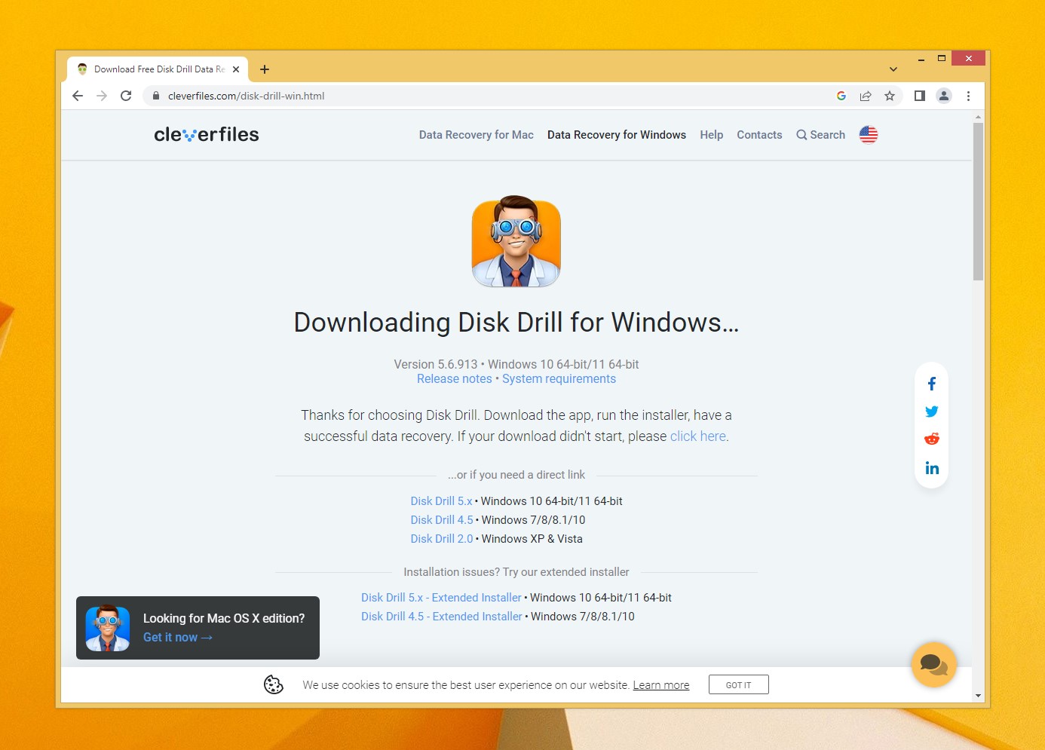Share this page via share icon

point(866,96)
